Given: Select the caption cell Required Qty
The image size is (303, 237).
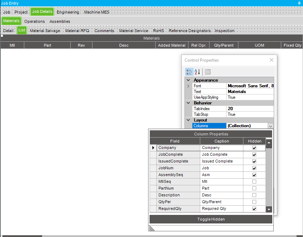Looking at the screenshot, I should [x=222, y=208].
